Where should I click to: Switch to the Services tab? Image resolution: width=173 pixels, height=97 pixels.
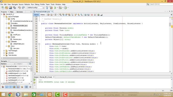click(20, 12)
